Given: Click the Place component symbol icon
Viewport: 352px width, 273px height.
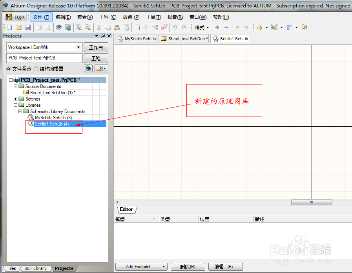Looking at the screenshot, I should point(259,27).
